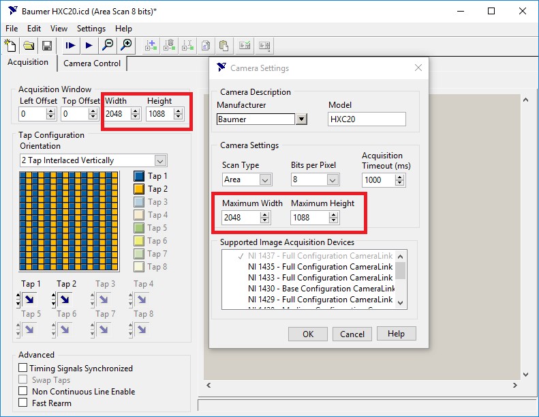539x417 pixels.
Task: Click the paste clipboard icon
Action: pyautogui.click(x=224, y=46)
